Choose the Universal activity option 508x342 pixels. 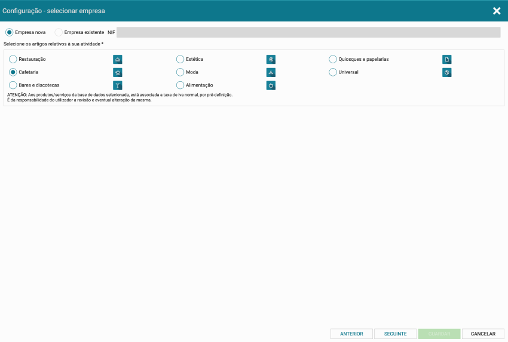click(x=333, y=72)
